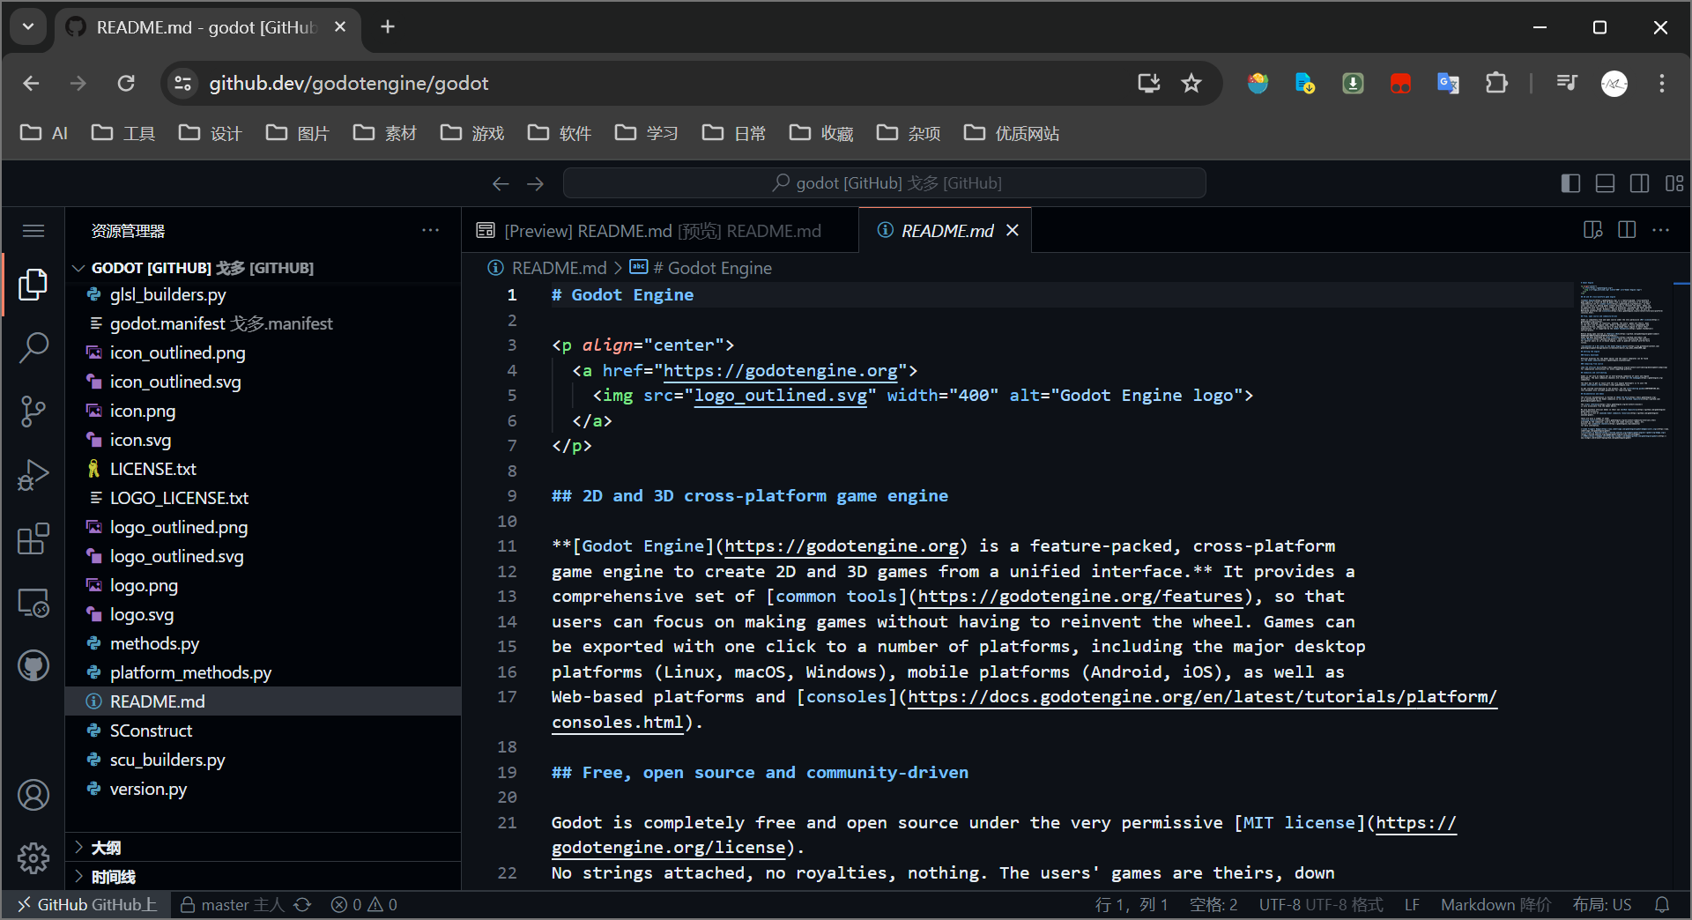Click the notifications bell in status bar

[x=1662, y=905]
